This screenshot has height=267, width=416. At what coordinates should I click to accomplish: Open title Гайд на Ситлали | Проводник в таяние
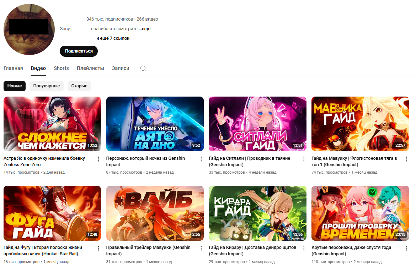coord(249,161)
